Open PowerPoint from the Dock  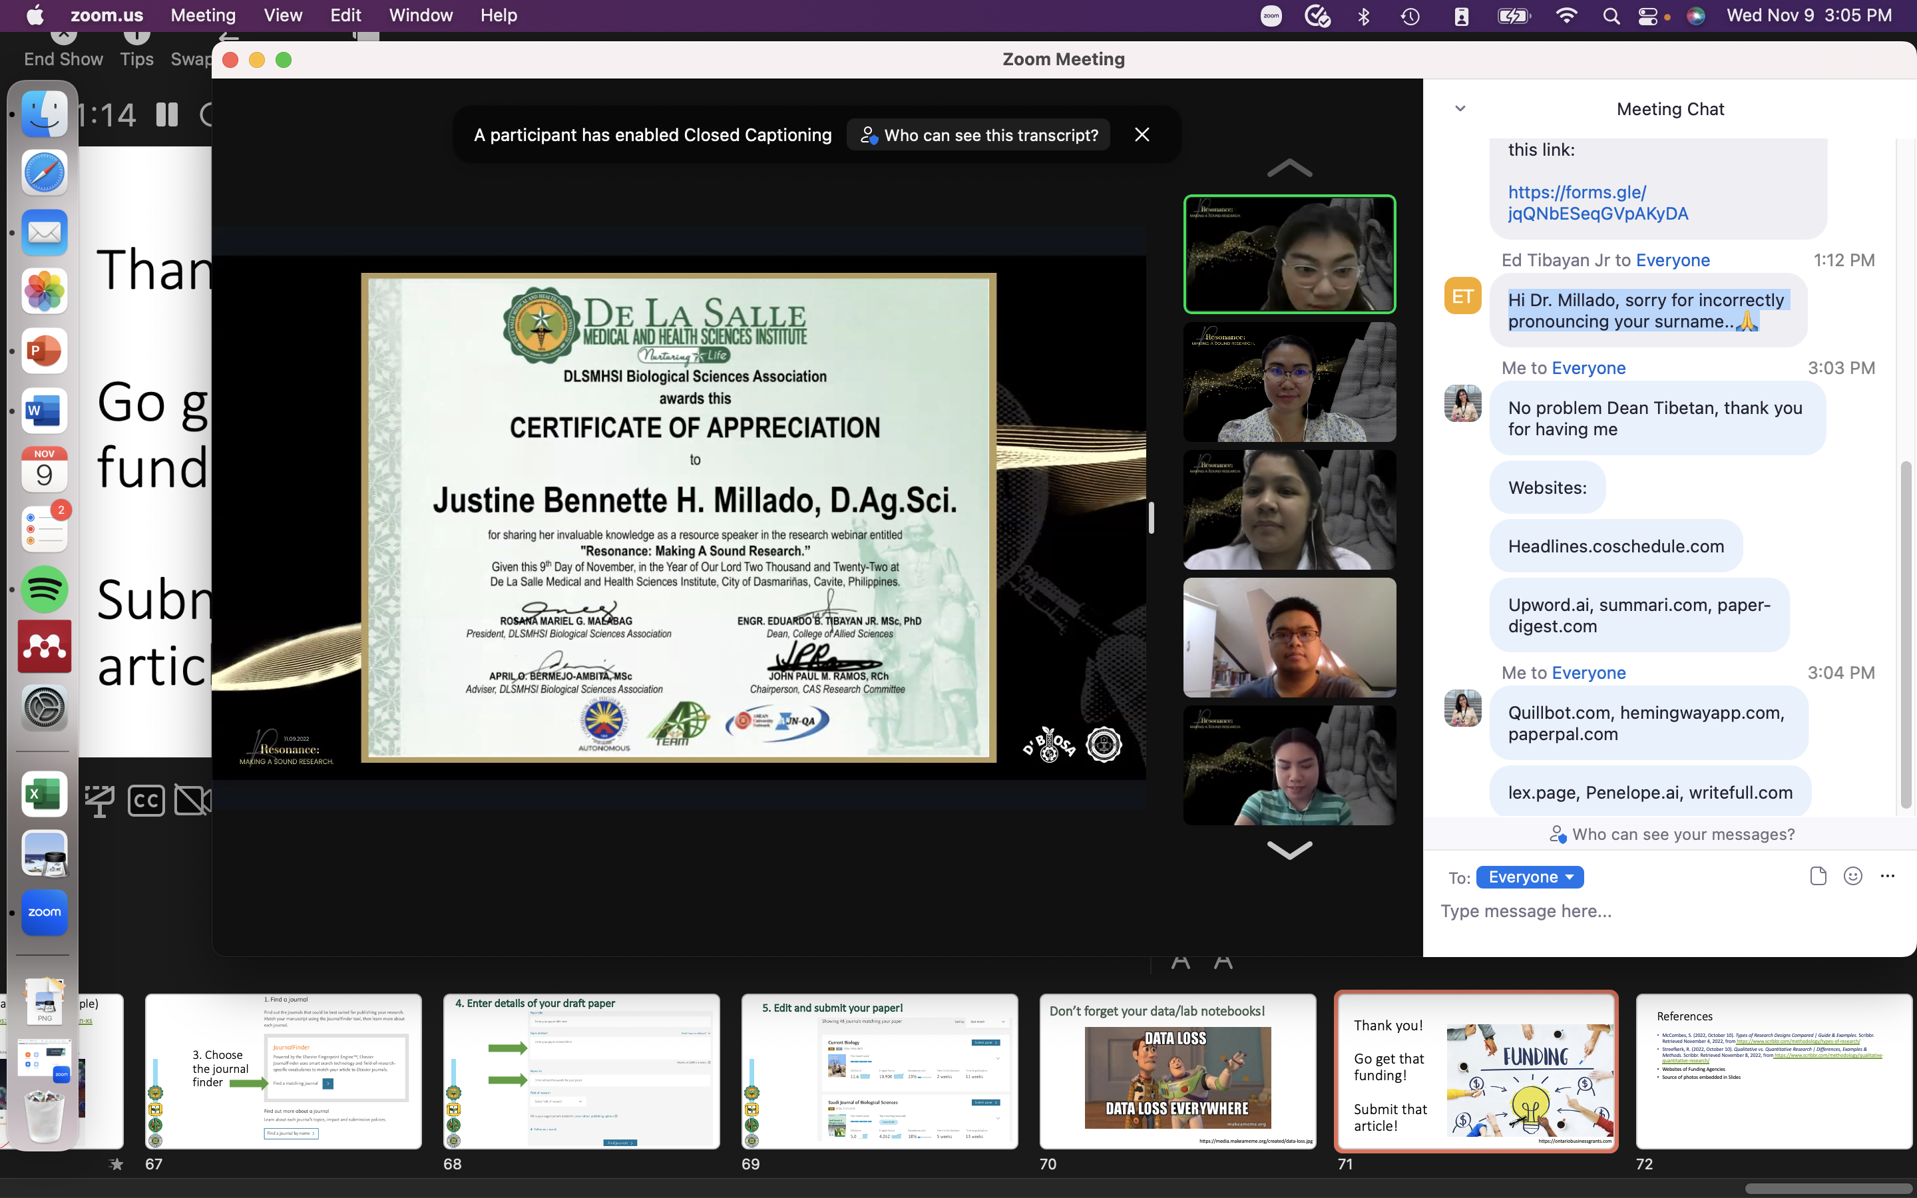pos(45,351)
